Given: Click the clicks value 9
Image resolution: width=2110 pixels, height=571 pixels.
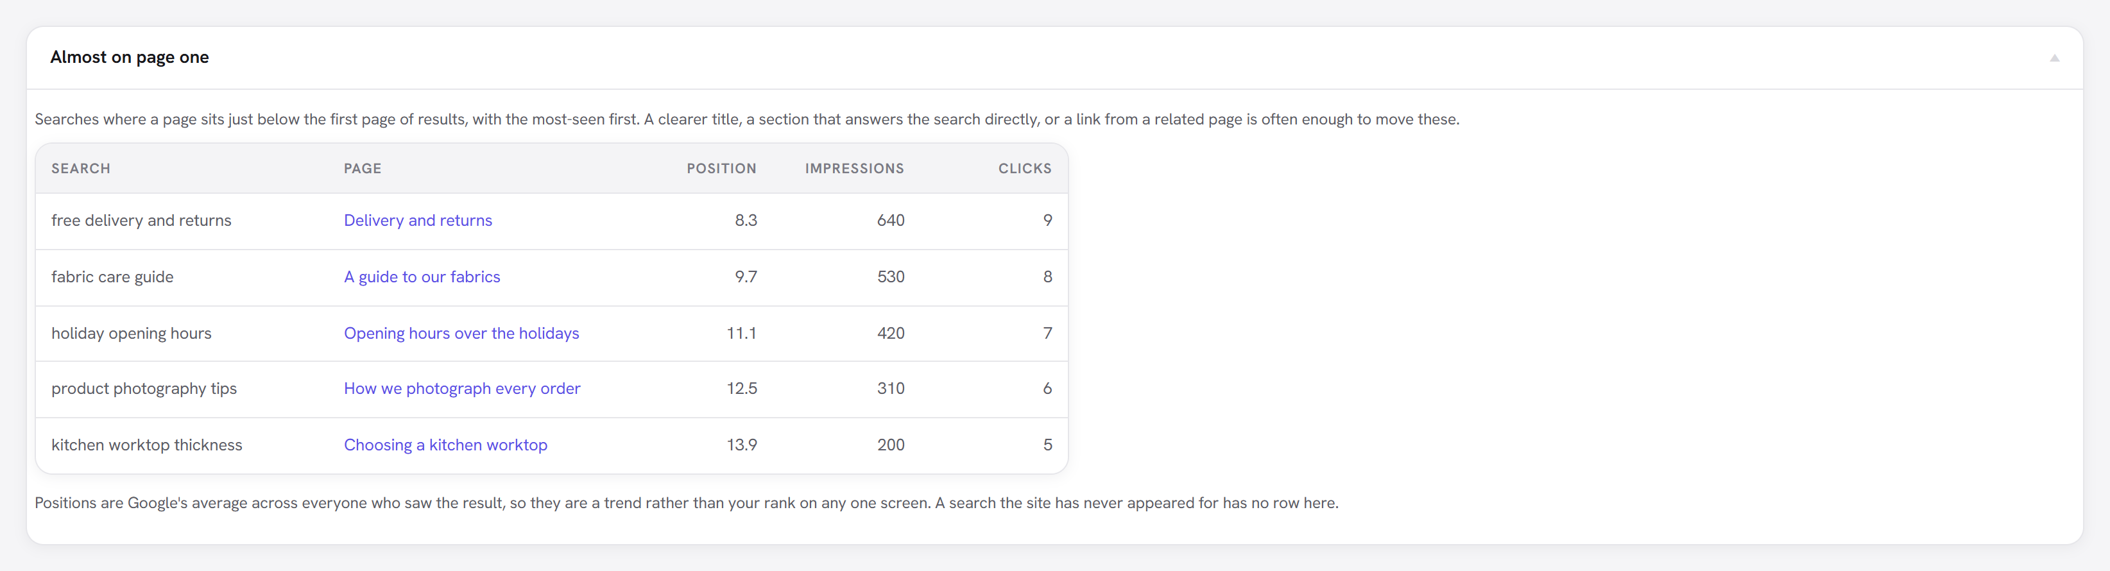Looking at the screenshot, I should (1048, 220).
